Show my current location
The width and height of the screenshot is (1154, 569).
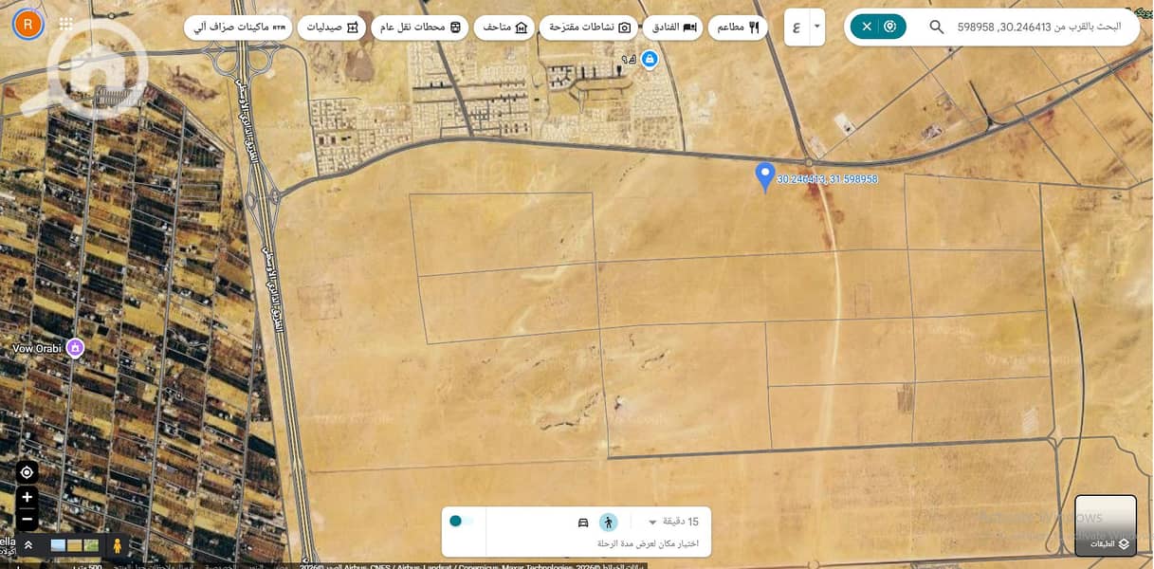(27, 472)
